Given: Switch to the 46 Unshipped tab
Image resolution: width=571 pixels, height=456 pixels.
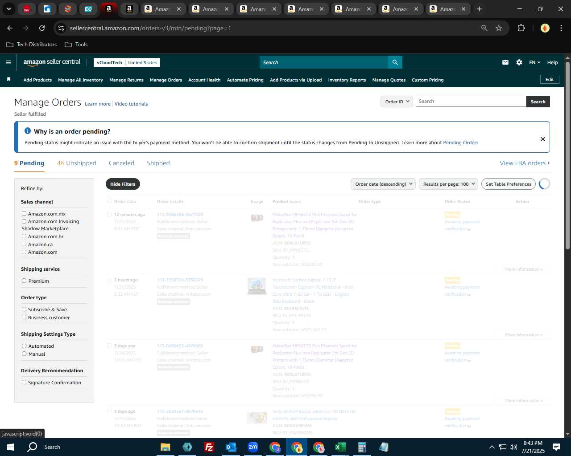Looking at the screenshot, I should (77, 163).
